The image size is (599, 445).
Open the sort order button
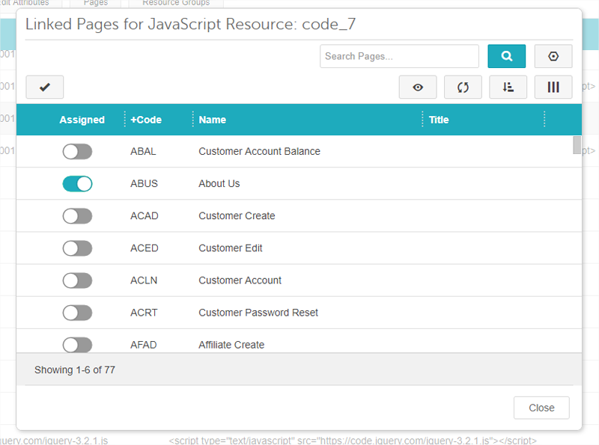508,87
